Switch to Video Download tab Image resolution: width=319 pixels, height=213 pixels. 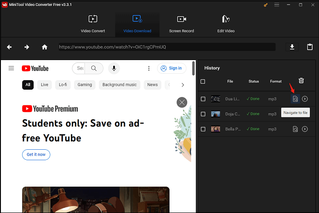click(x=137, y=24)
